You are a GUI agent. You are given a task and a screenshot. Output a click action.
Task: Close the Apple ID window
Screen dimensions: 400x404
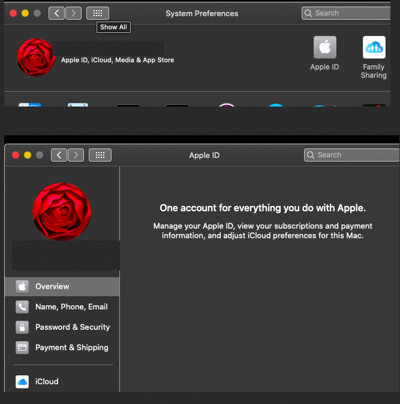(16, 155)
